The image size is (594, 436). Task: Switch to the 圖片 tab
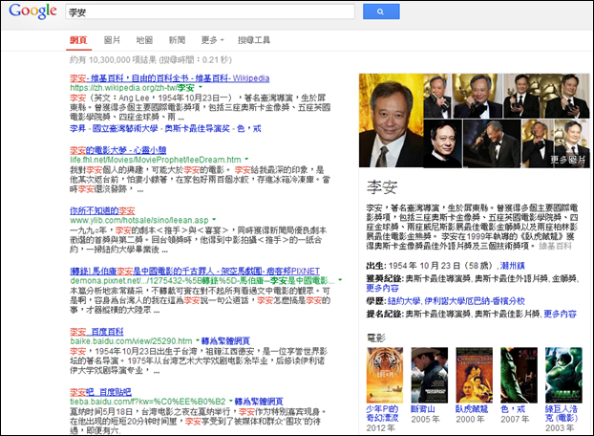pos(112,40)
